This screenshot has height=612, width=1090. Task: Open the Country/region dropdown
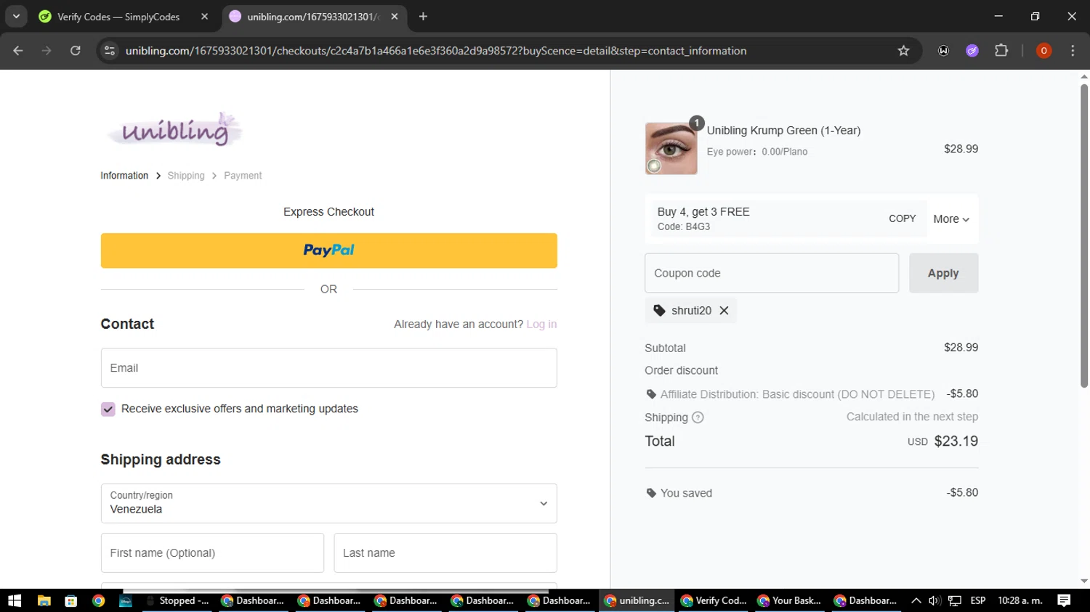pyautogui.click(x=328, y=503)
